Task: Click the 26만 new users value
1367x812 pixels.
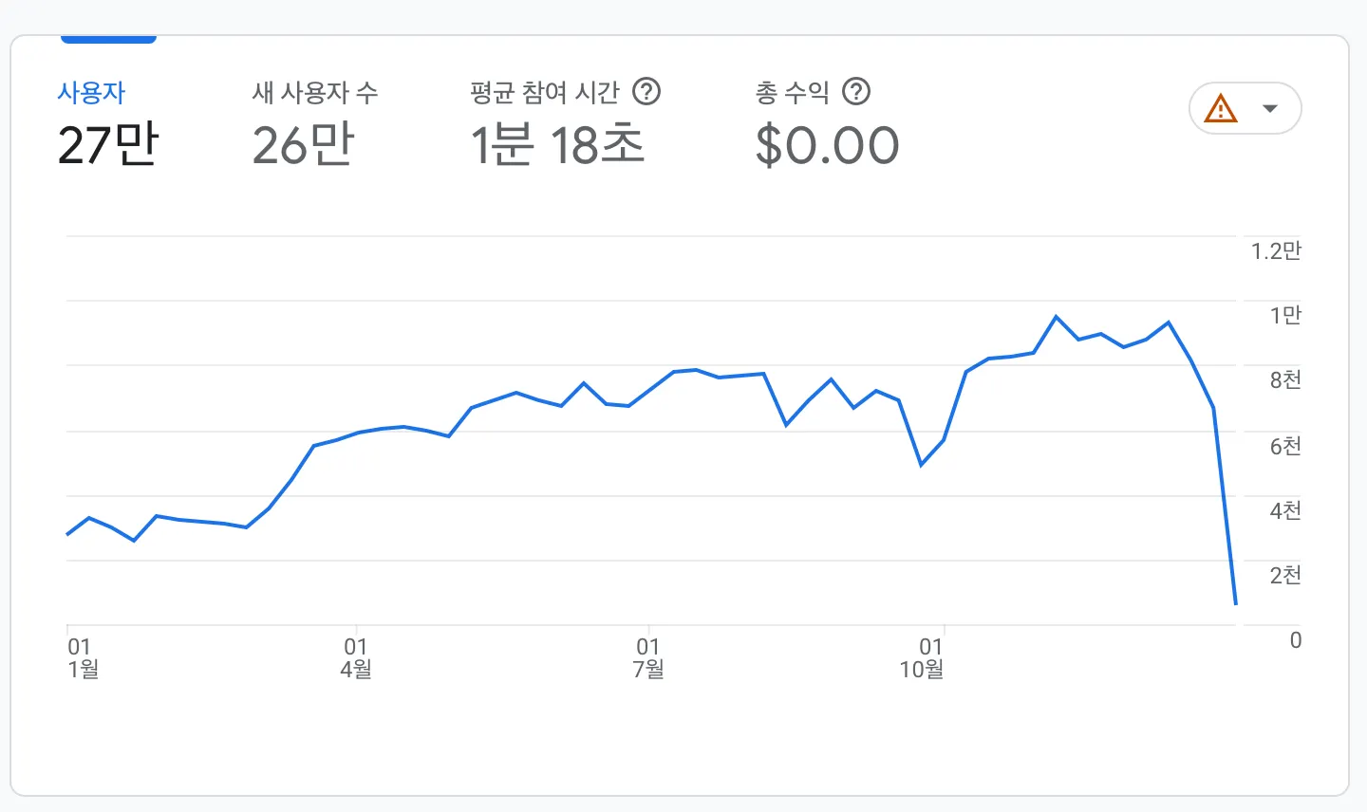Action: tap(303, 145)
